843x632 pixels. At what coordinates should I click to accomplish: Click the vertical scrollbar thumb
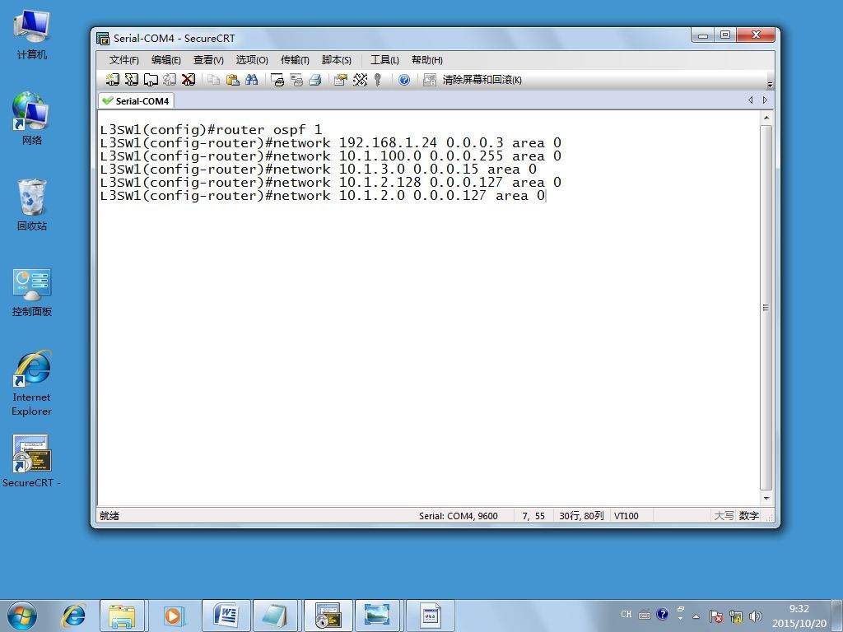pyautogui.click(x=766, y=308)
